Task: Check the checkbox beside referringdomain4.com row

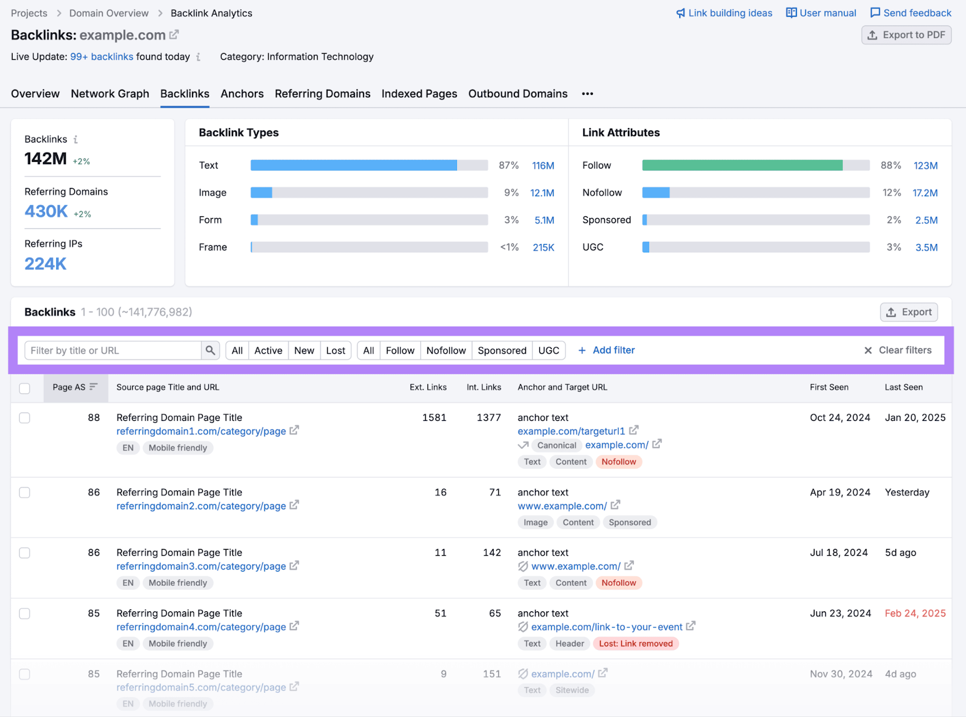Action: [25, 613]
